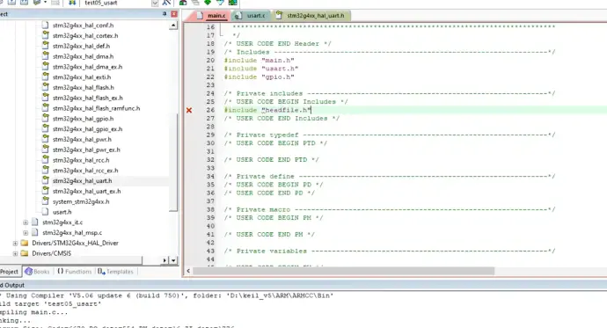
Task: Click the Download to flash icon
Action: coord(72,3)
